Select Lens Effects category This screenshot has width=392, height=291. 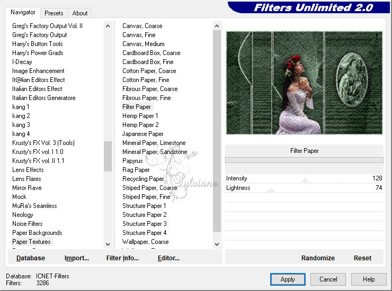pyautogui.click(x=28, y=170)
